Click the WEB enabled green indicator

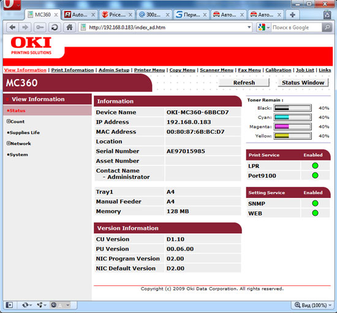pyautogui.click(x=315, y=213)
